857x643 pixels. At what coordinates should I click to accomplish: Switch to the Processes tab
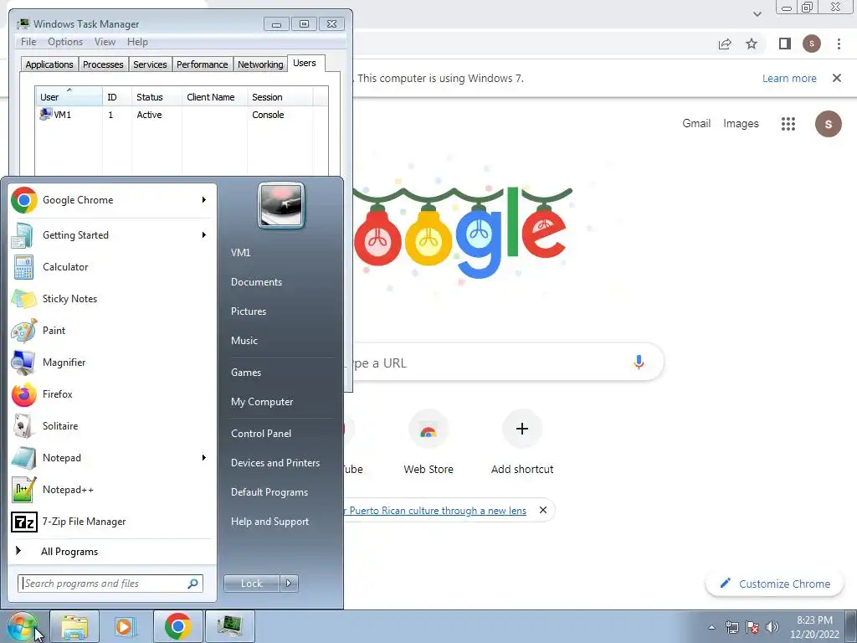[103, 64]
